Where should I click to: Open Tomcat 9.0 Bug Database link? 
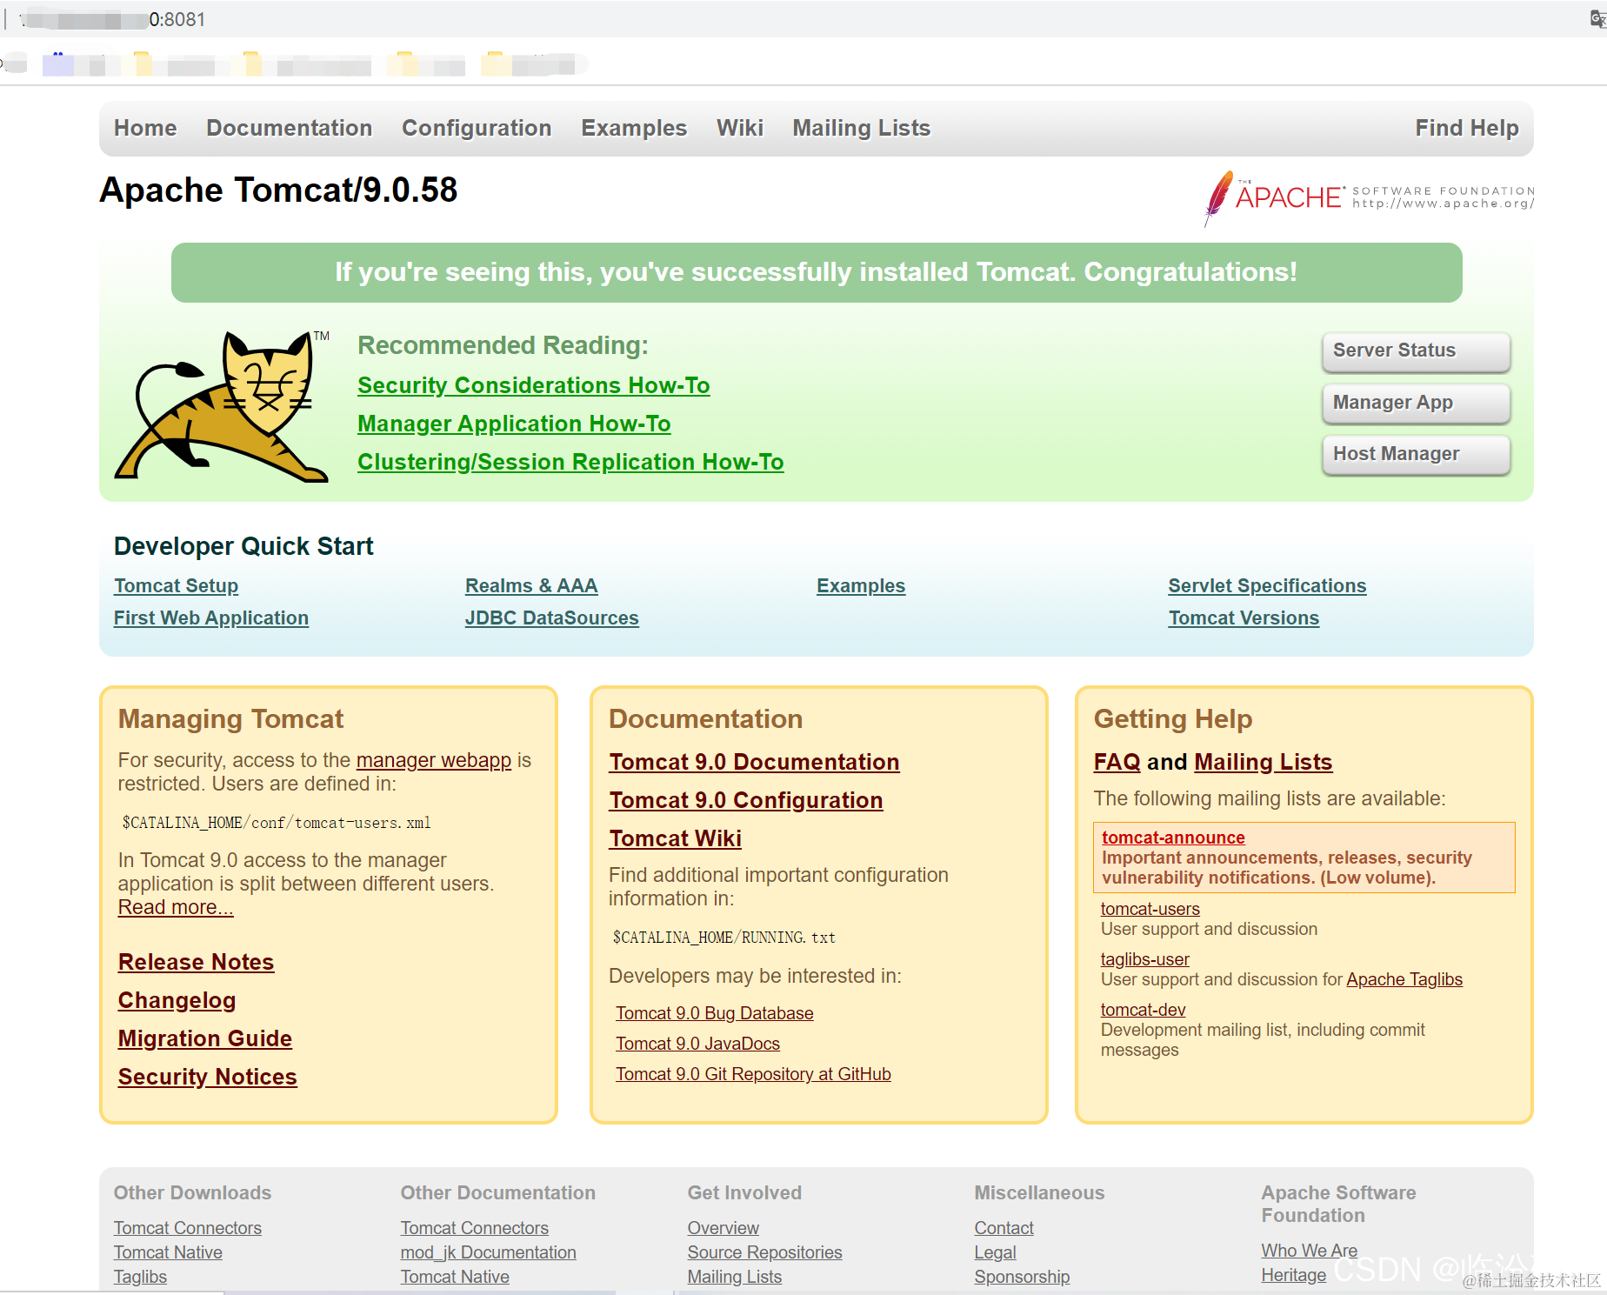pos(714,1013)
